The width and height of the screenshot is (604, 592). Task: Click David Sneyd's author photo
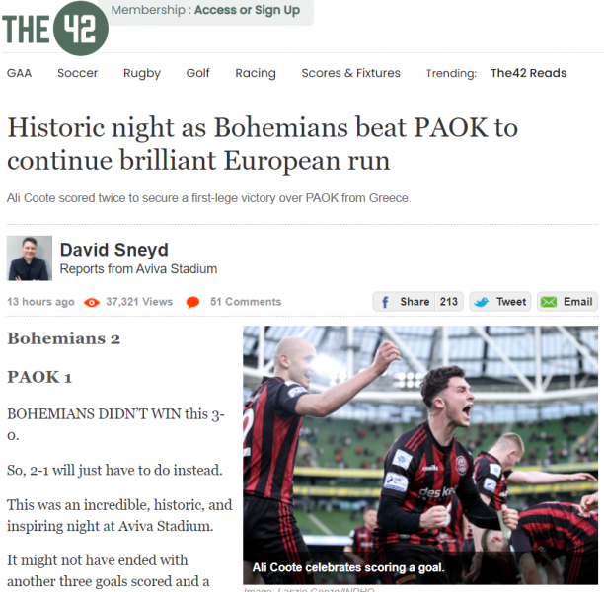pyautogui.click(x=30, y=259)
